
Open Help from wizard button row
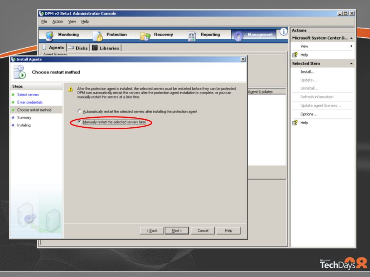click(x=229, y=230)
